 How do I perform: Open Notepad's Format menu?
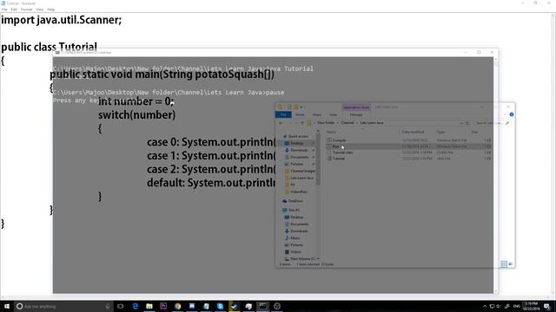click(26, 10)
